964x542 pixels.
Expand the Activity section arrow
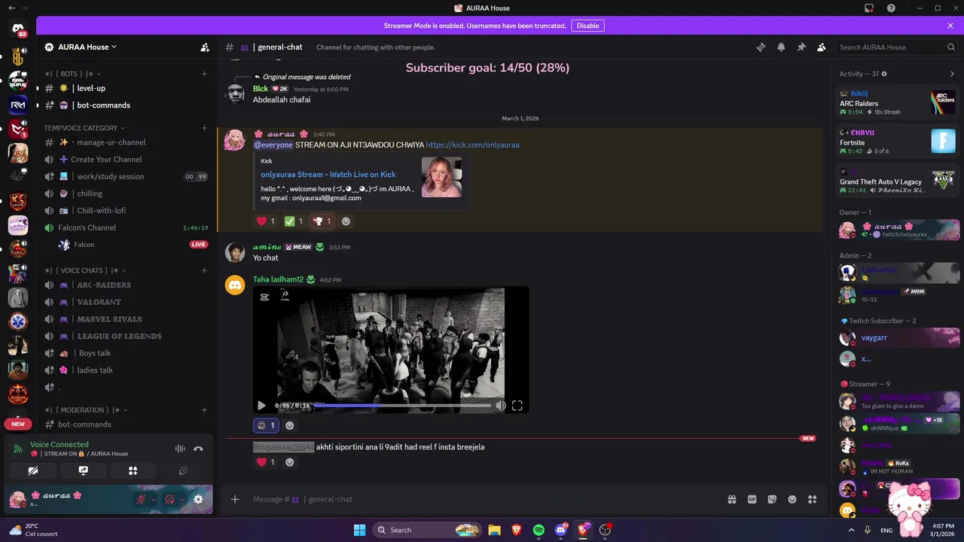[x=952, y=74]
